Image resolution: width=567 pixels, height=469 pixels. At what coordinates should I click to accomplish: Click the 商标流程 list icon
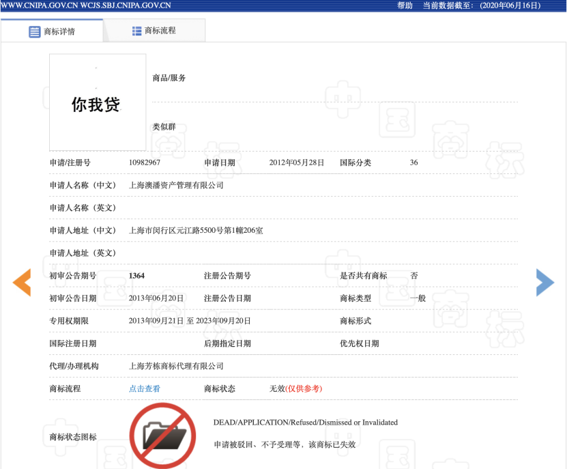point(136,31)
